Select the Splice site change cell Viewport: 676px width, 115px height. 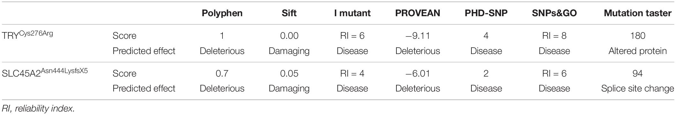pyautogui.click(x=637, y=88)
